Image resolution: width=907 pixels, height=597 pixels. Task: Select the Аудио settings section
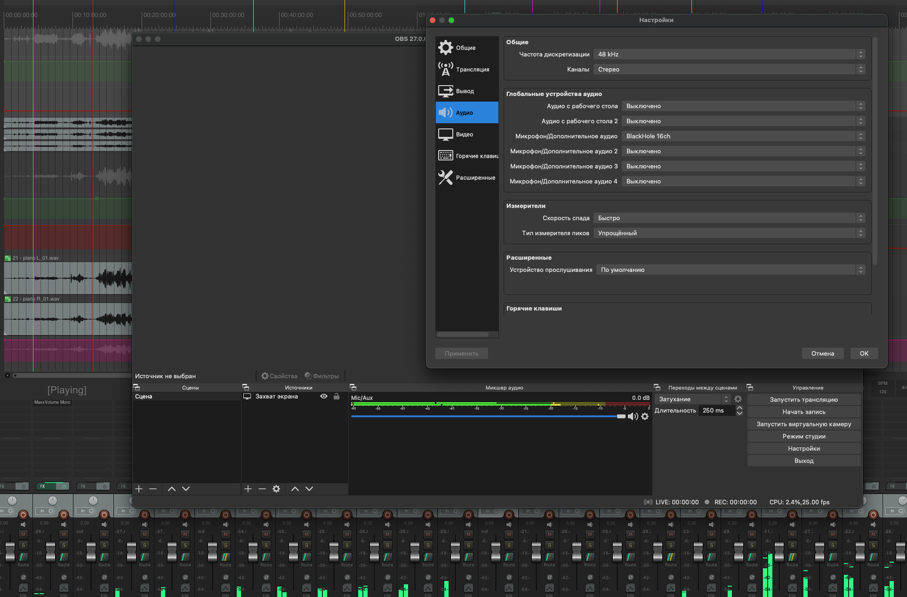pos(467,112)
